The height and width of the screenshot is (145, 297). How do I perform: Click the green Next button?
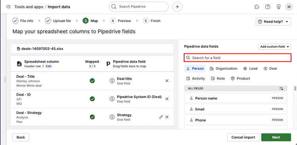[x=276, y=137]
